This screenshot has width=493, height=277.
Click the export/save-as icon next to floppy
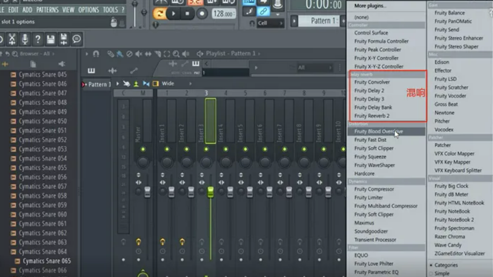click(63, 39)
